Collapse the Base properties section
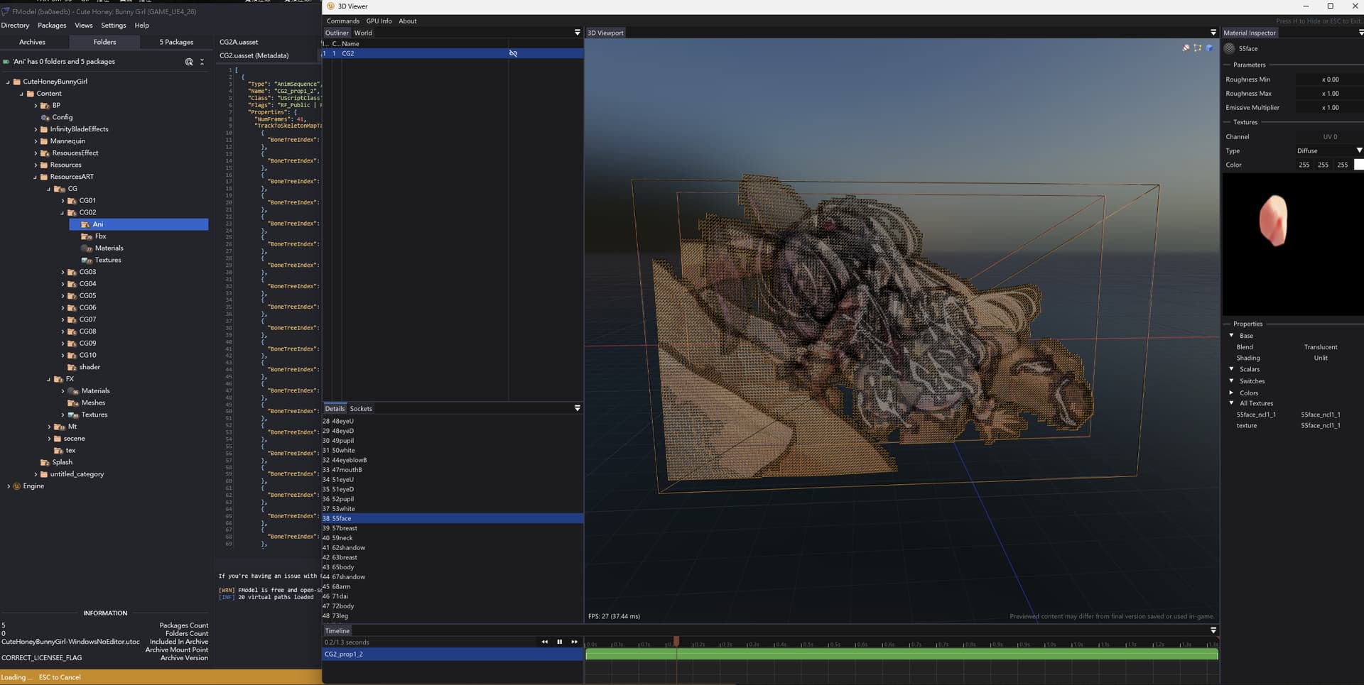 tap(1232, 335)
